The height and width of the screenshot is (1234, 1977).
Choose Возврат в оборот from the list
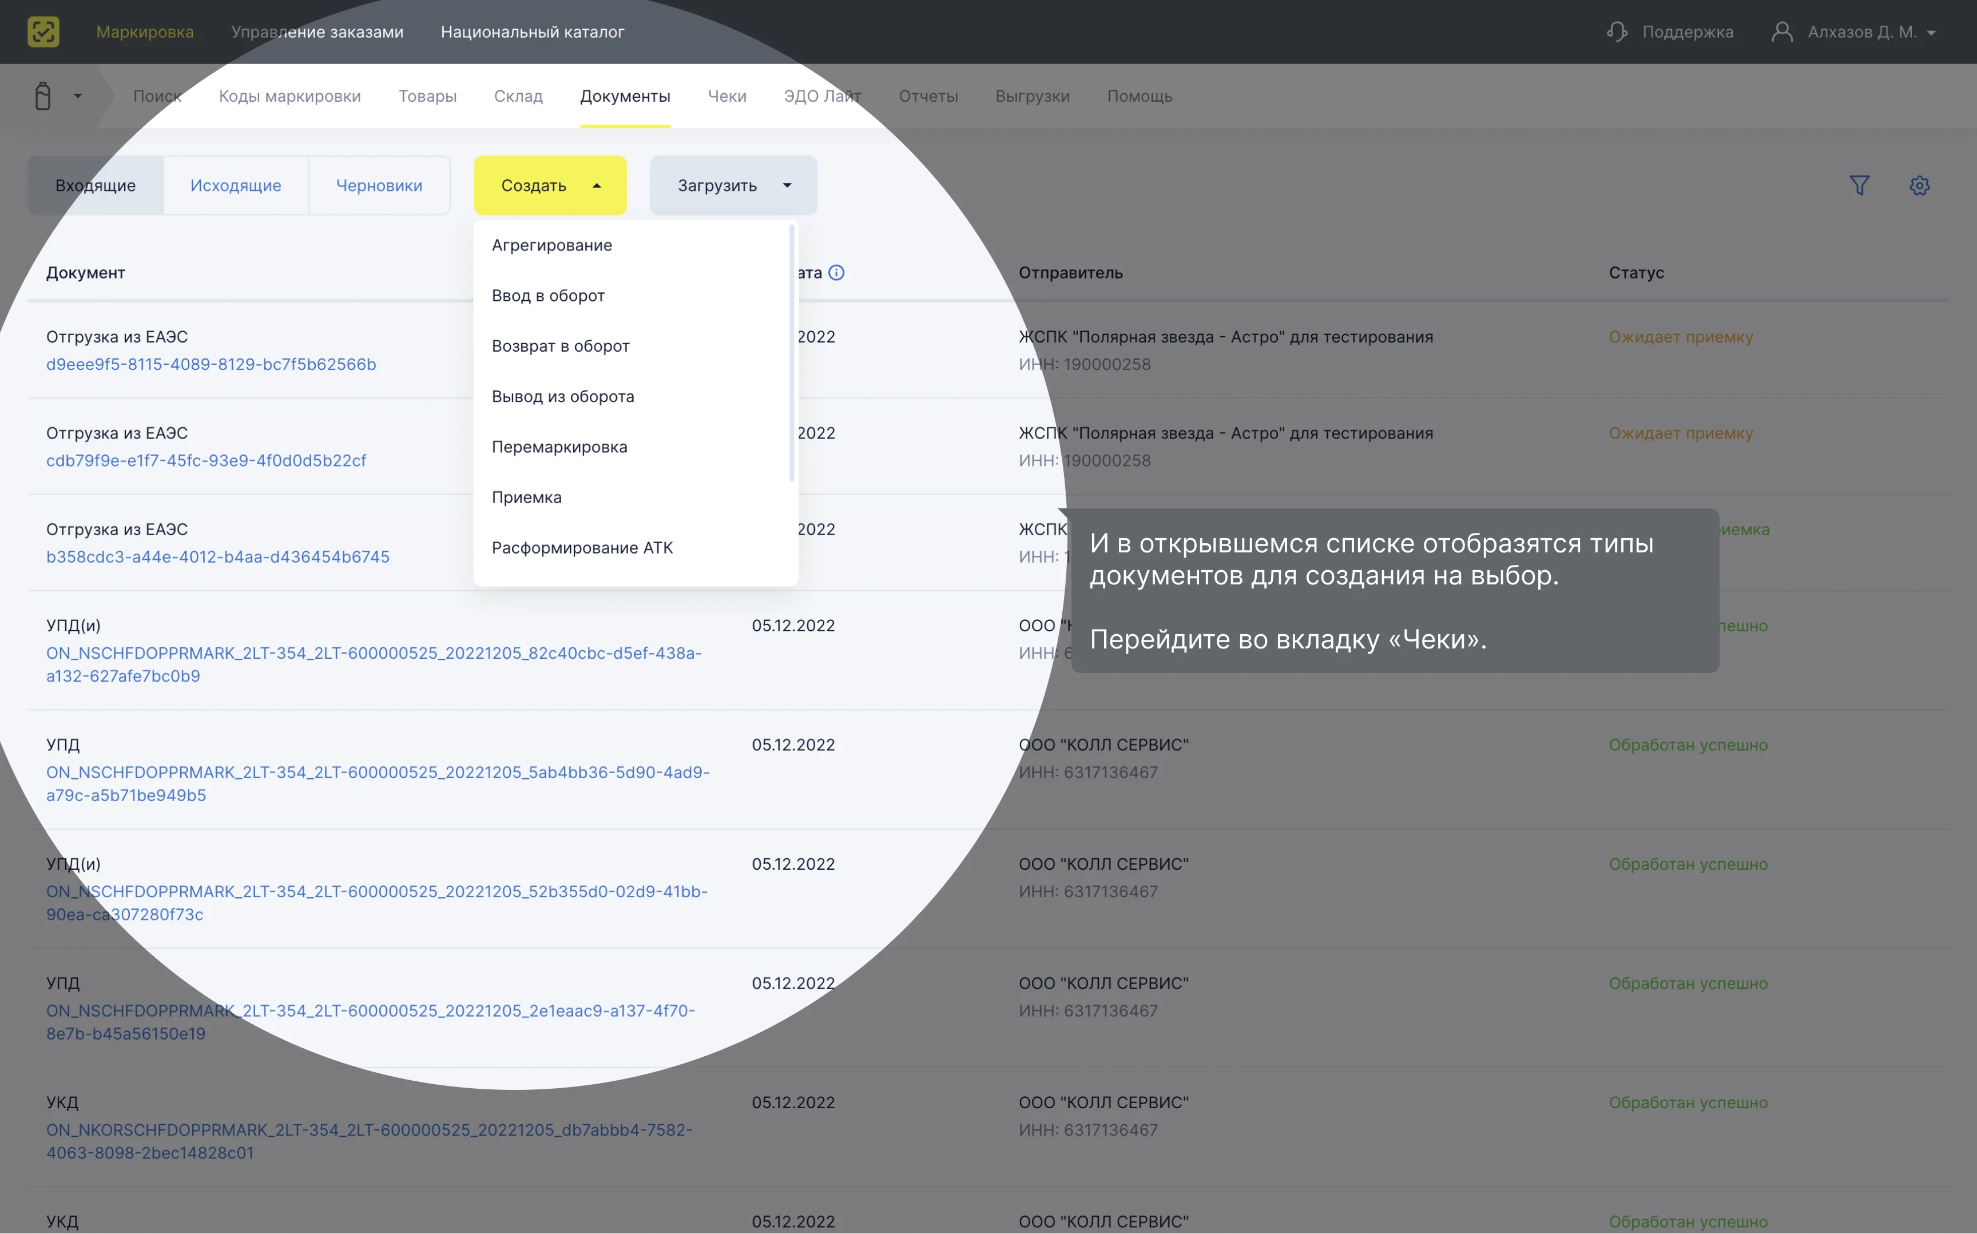561,346
